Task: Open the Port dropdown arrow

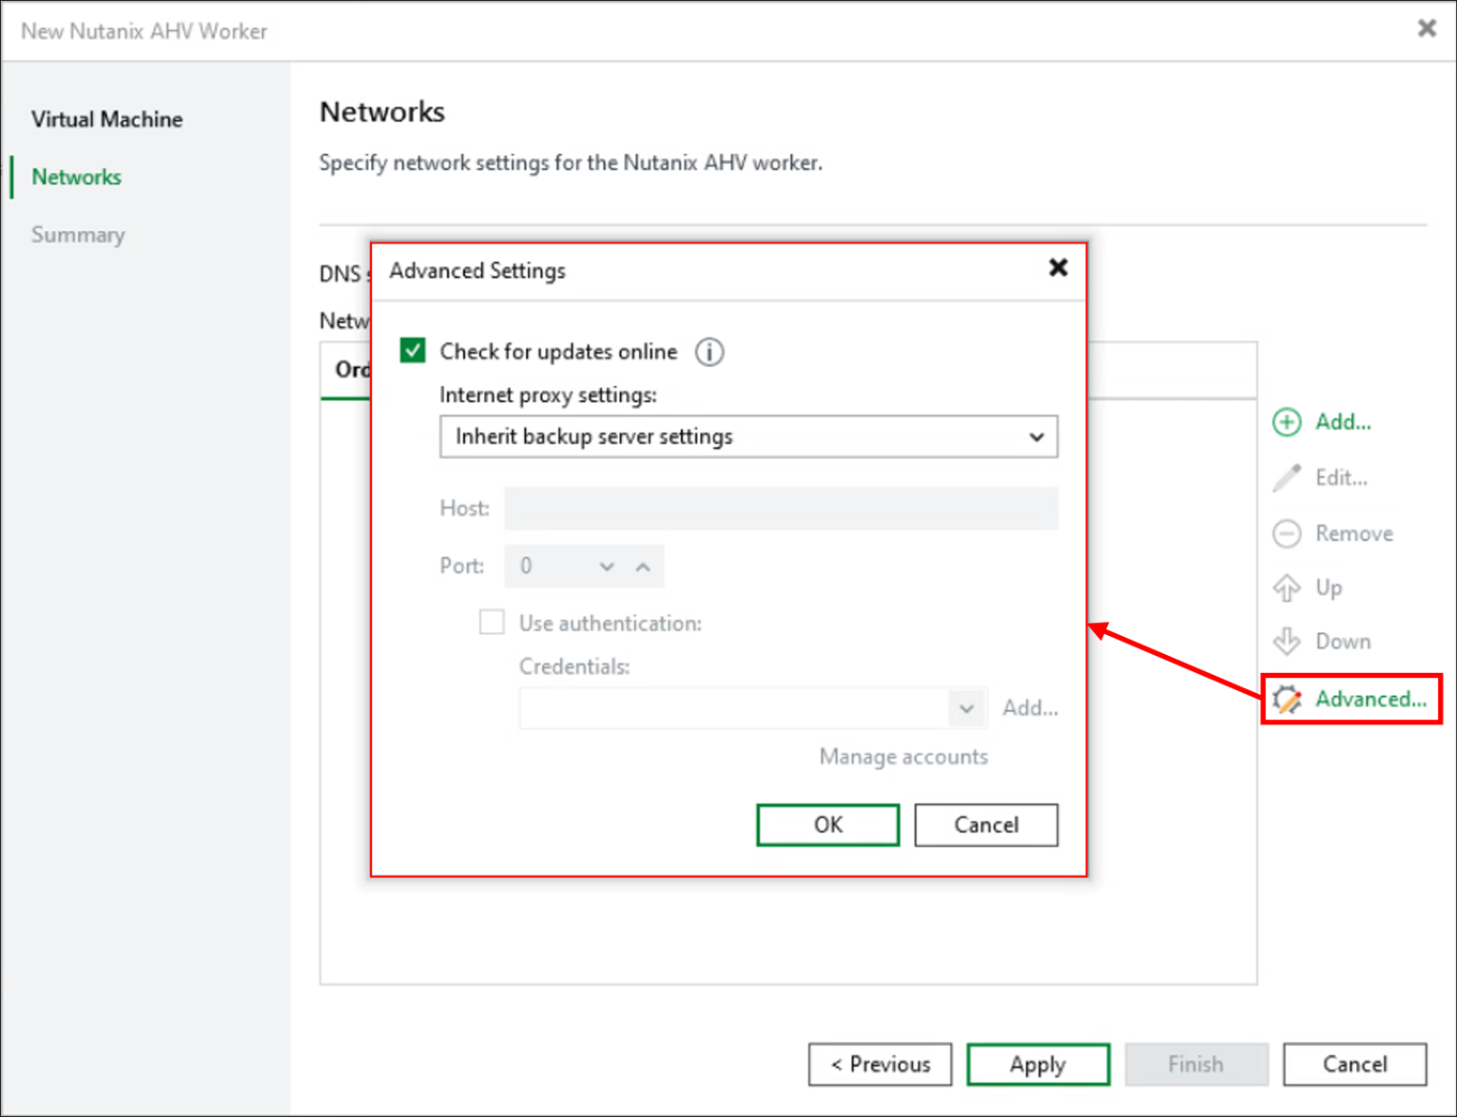Action: coord(608,566)
